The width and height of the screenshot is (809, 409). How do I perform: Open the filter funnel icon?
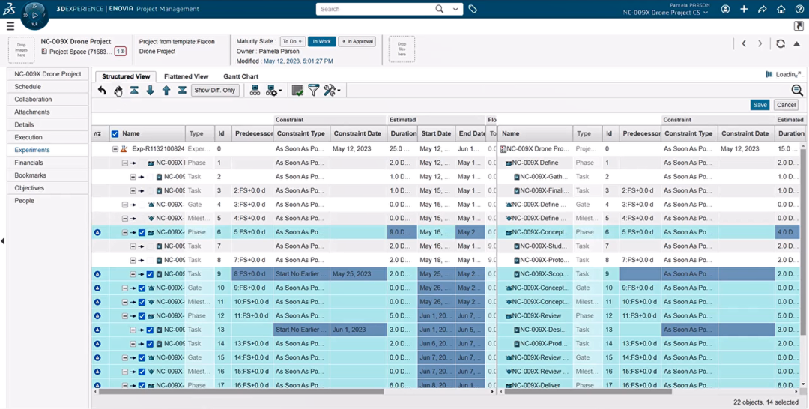point(313,90)
